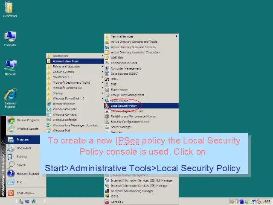Open the Computer desktop icon

(x=10, y=36)
